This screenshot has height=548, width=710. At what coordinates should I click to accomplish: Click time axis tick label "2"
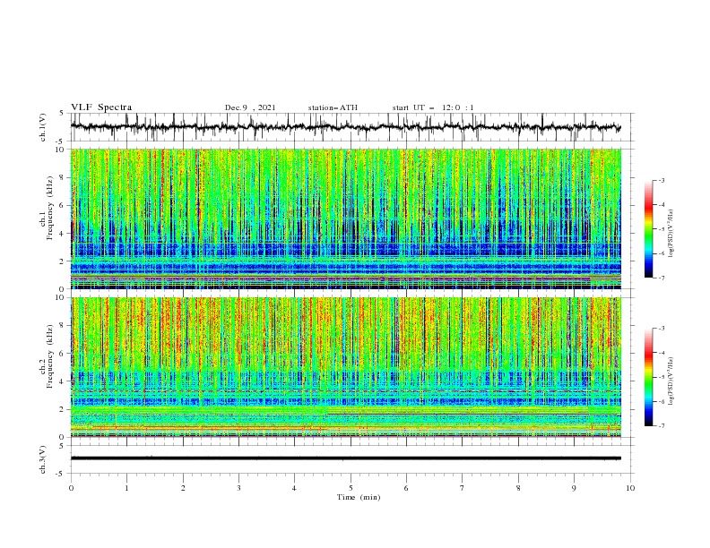point(183,488)
